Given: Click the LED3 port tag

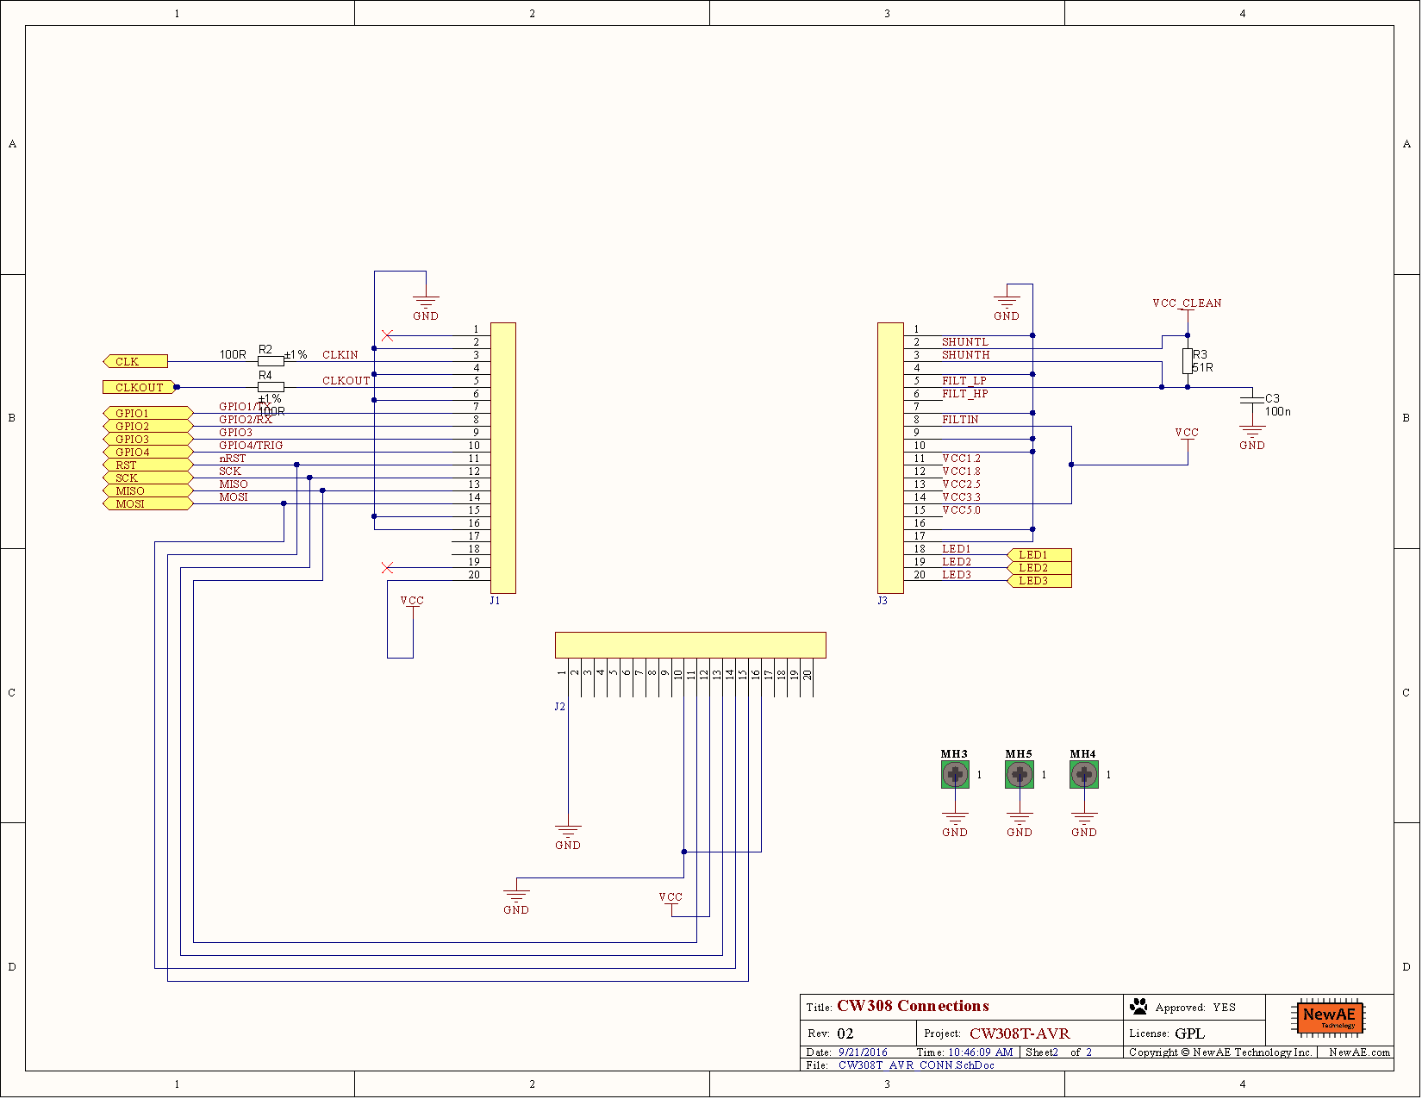Looking at the screenshot, I should [x=1039, y=581].
